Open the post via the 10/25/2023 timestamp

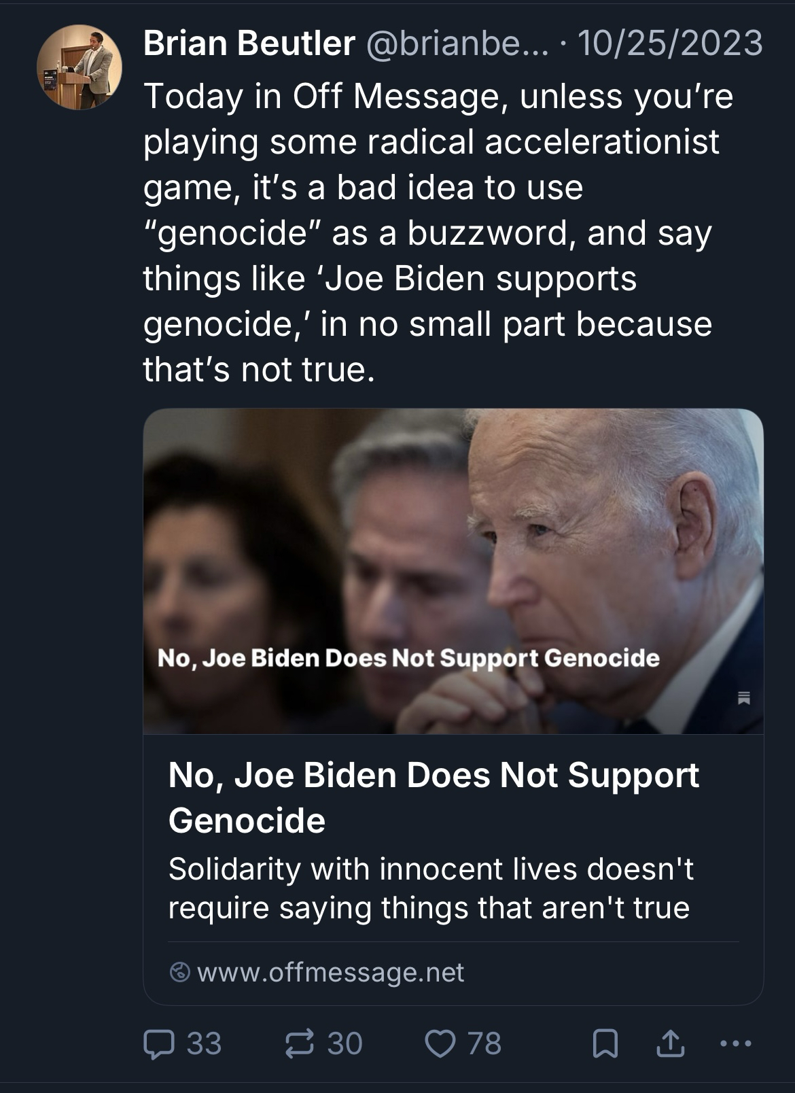[x=670, y=44]
